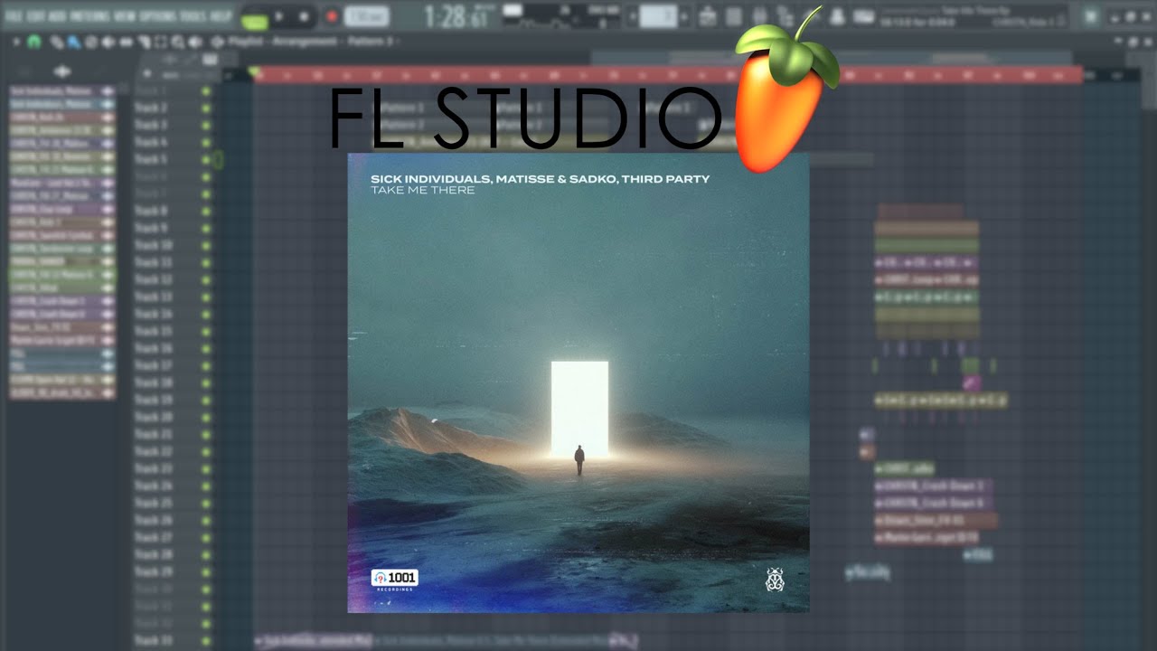Click the pattern selector box
1157x651 pixels.
point(658,16)
